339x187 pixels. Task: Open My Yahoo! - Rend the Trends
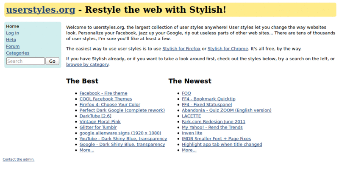212,127
